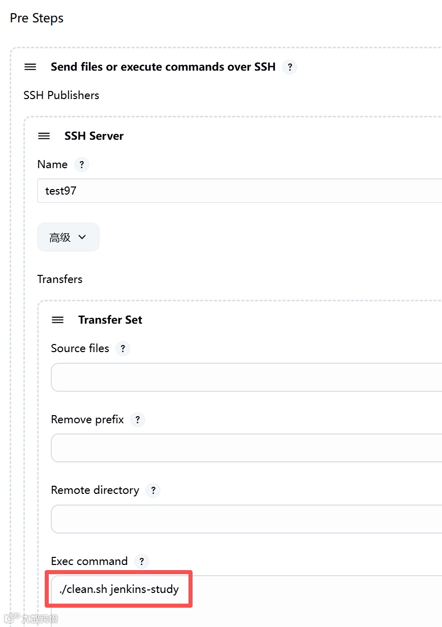Click the SSH Server block title
This screenshot has width=442, height=627.
[x=94, y=136]
